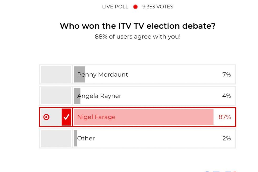Click the small gray result bar beside Other
This screenshot has height=172, width=258.
point(76,139)
